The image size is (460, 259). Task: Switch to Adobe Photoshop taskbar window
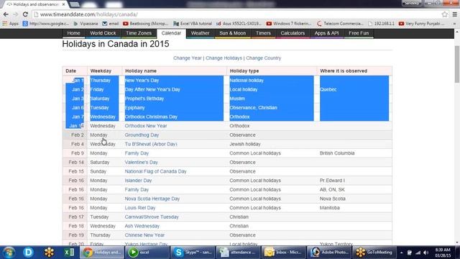(330, 253)
